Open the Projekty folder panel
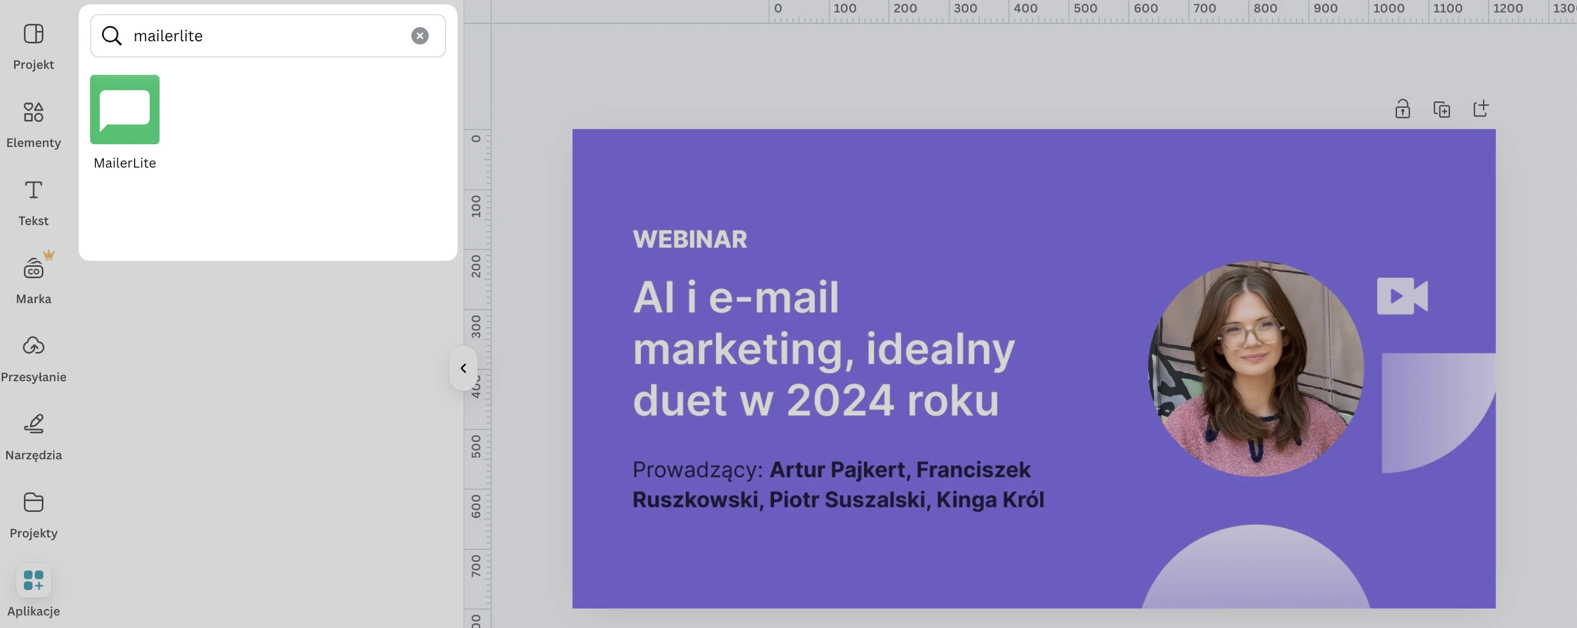Image resolution: width=1577 pixels, height=628 pixels. pyautogui.click(x=33, y=514)
